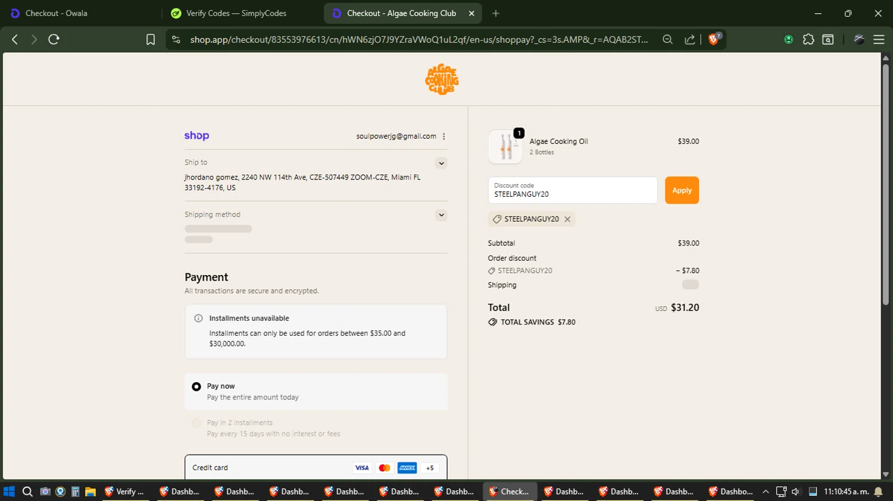Click the shipping address text
The height and width of the screenshot is (501, 893).
point(302,182)
